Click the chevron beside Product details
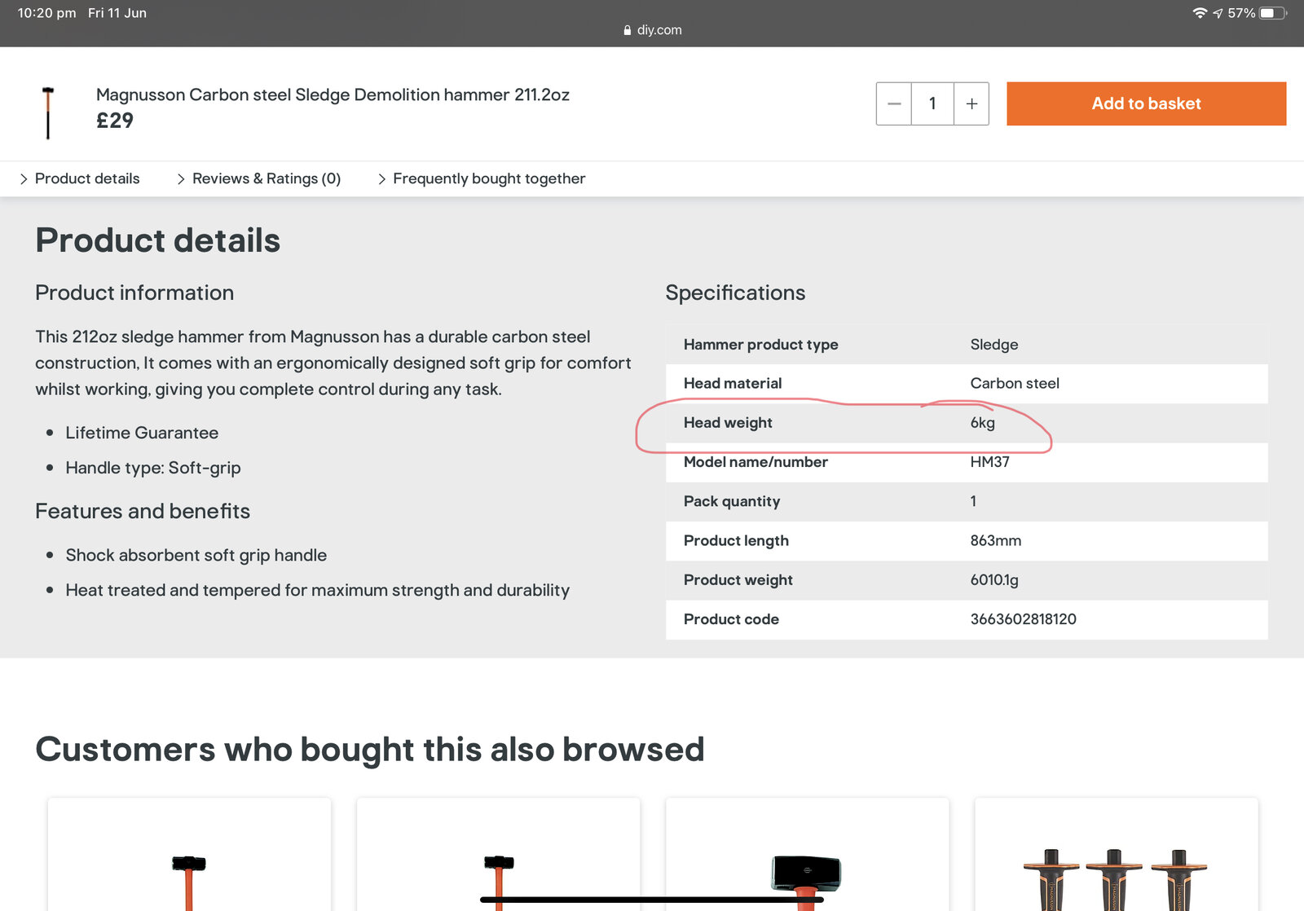Viewport: 1304px width, 911px height. (24, 179)
